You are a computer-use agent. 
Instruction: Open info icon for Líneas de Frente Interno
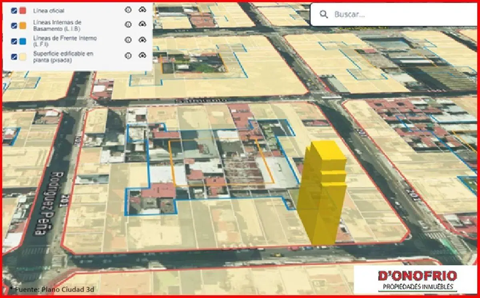coord(128,40)
